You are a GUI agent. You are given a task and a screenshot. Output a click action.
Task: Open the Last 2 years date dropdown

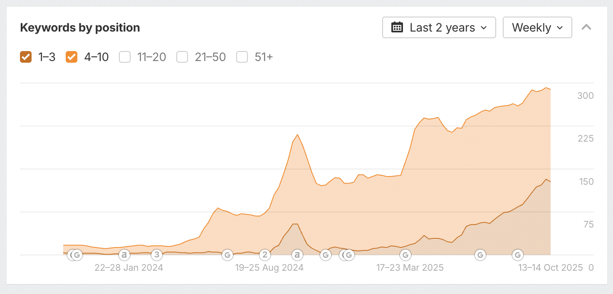[439, 28]
